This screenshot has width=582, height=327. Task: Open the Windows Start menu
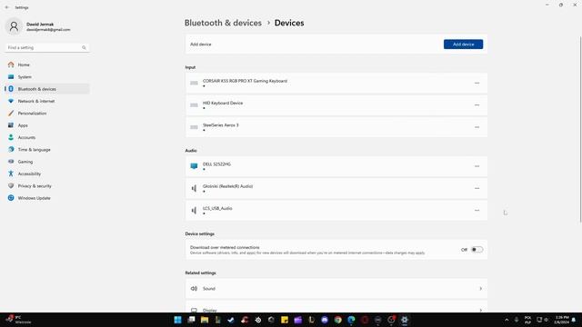[178, 320]
